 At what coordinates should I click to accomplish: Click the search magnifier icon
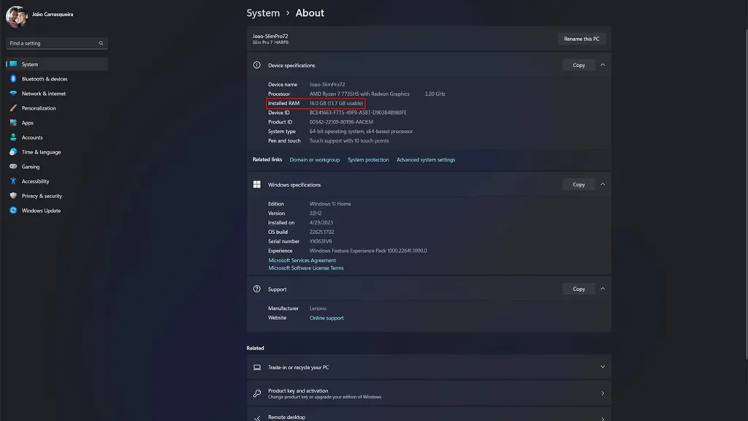tap(101, 43)
